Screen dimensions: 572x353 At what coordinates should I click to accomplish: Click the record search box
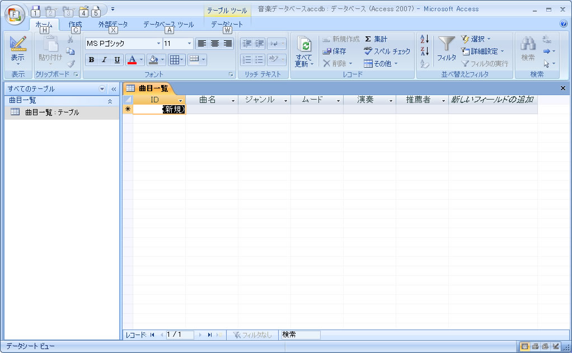point(301,335)
